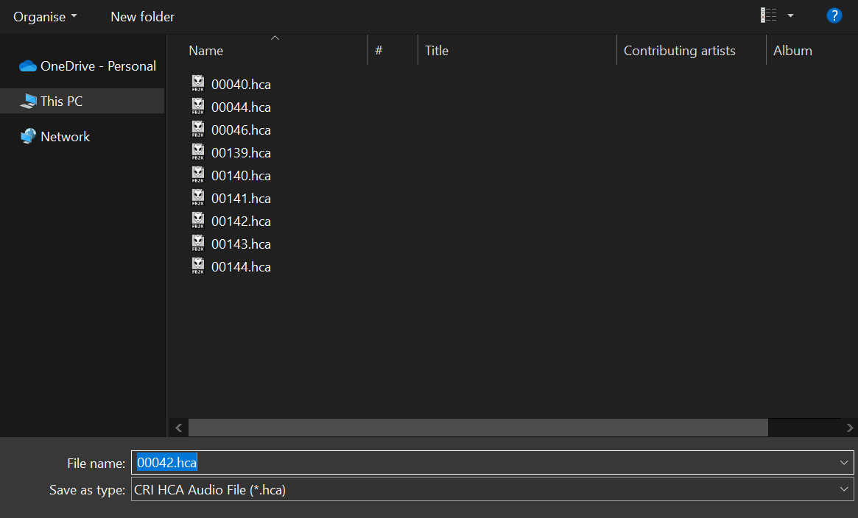858x518 pixels.
Task: Click the Network globe icon
Action: [28, 136]
